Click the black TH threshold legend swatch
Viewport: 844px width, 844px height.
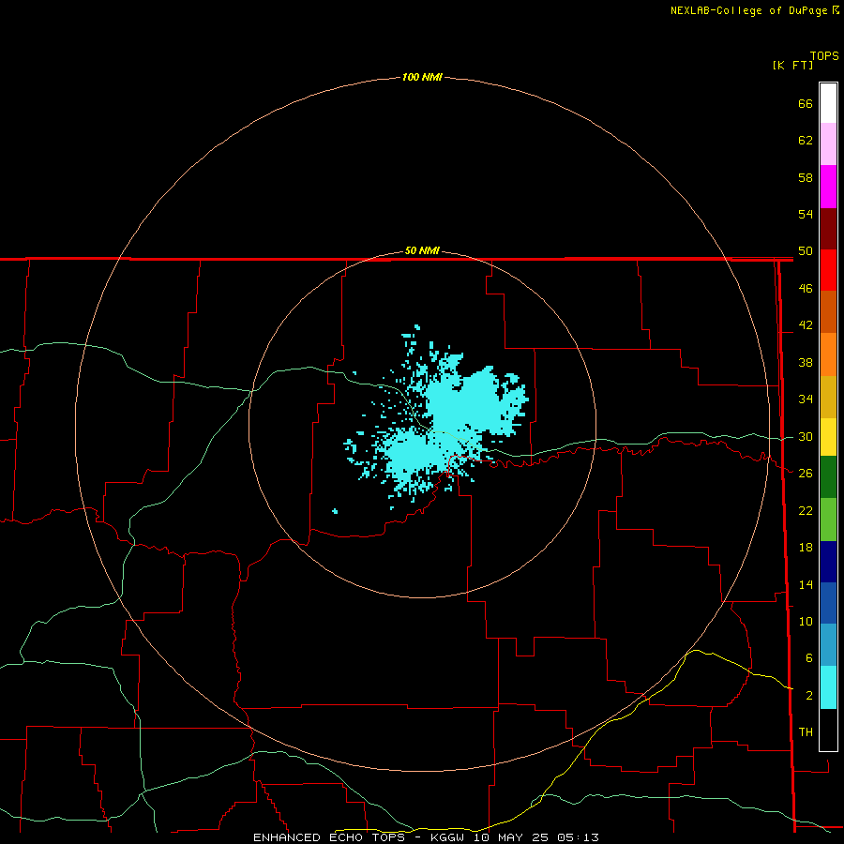pyautogui.click(x=828, y=730)
